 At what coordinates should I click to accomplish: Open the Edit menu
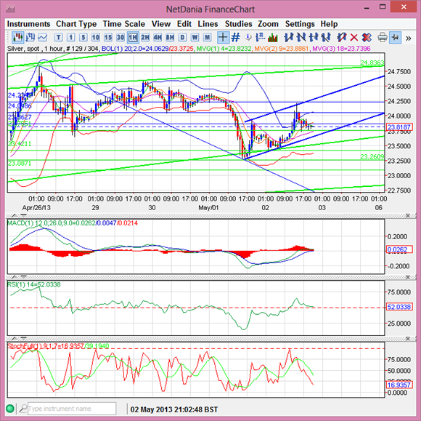point(184,24)
